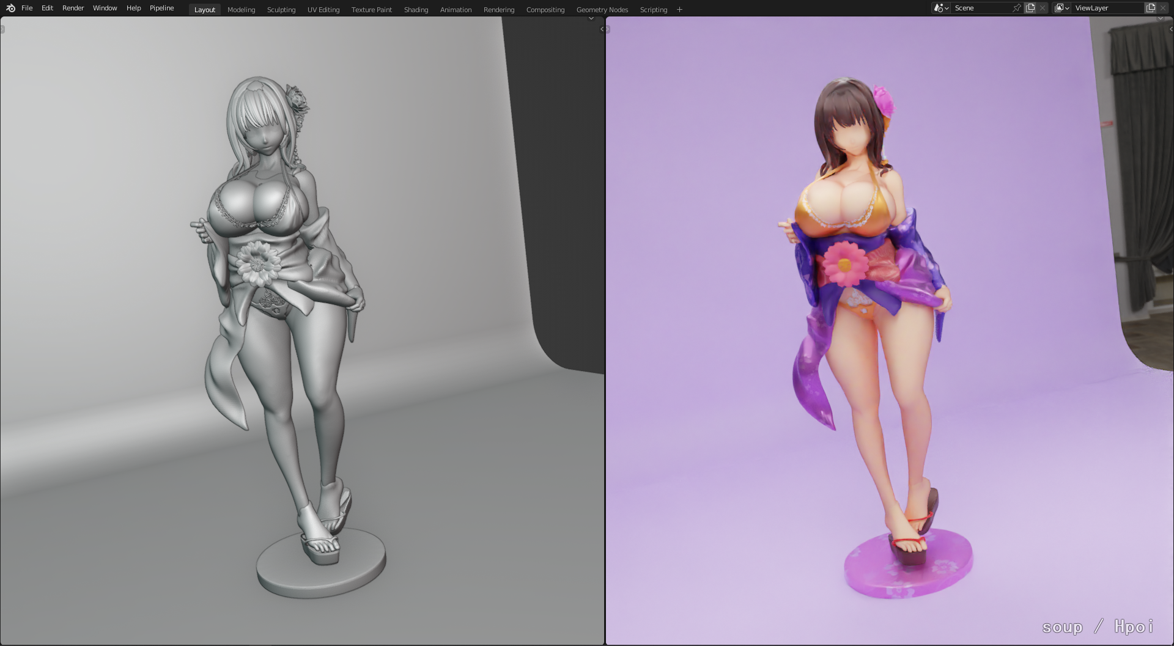
Task: Open the File menu
Action: 27,8
